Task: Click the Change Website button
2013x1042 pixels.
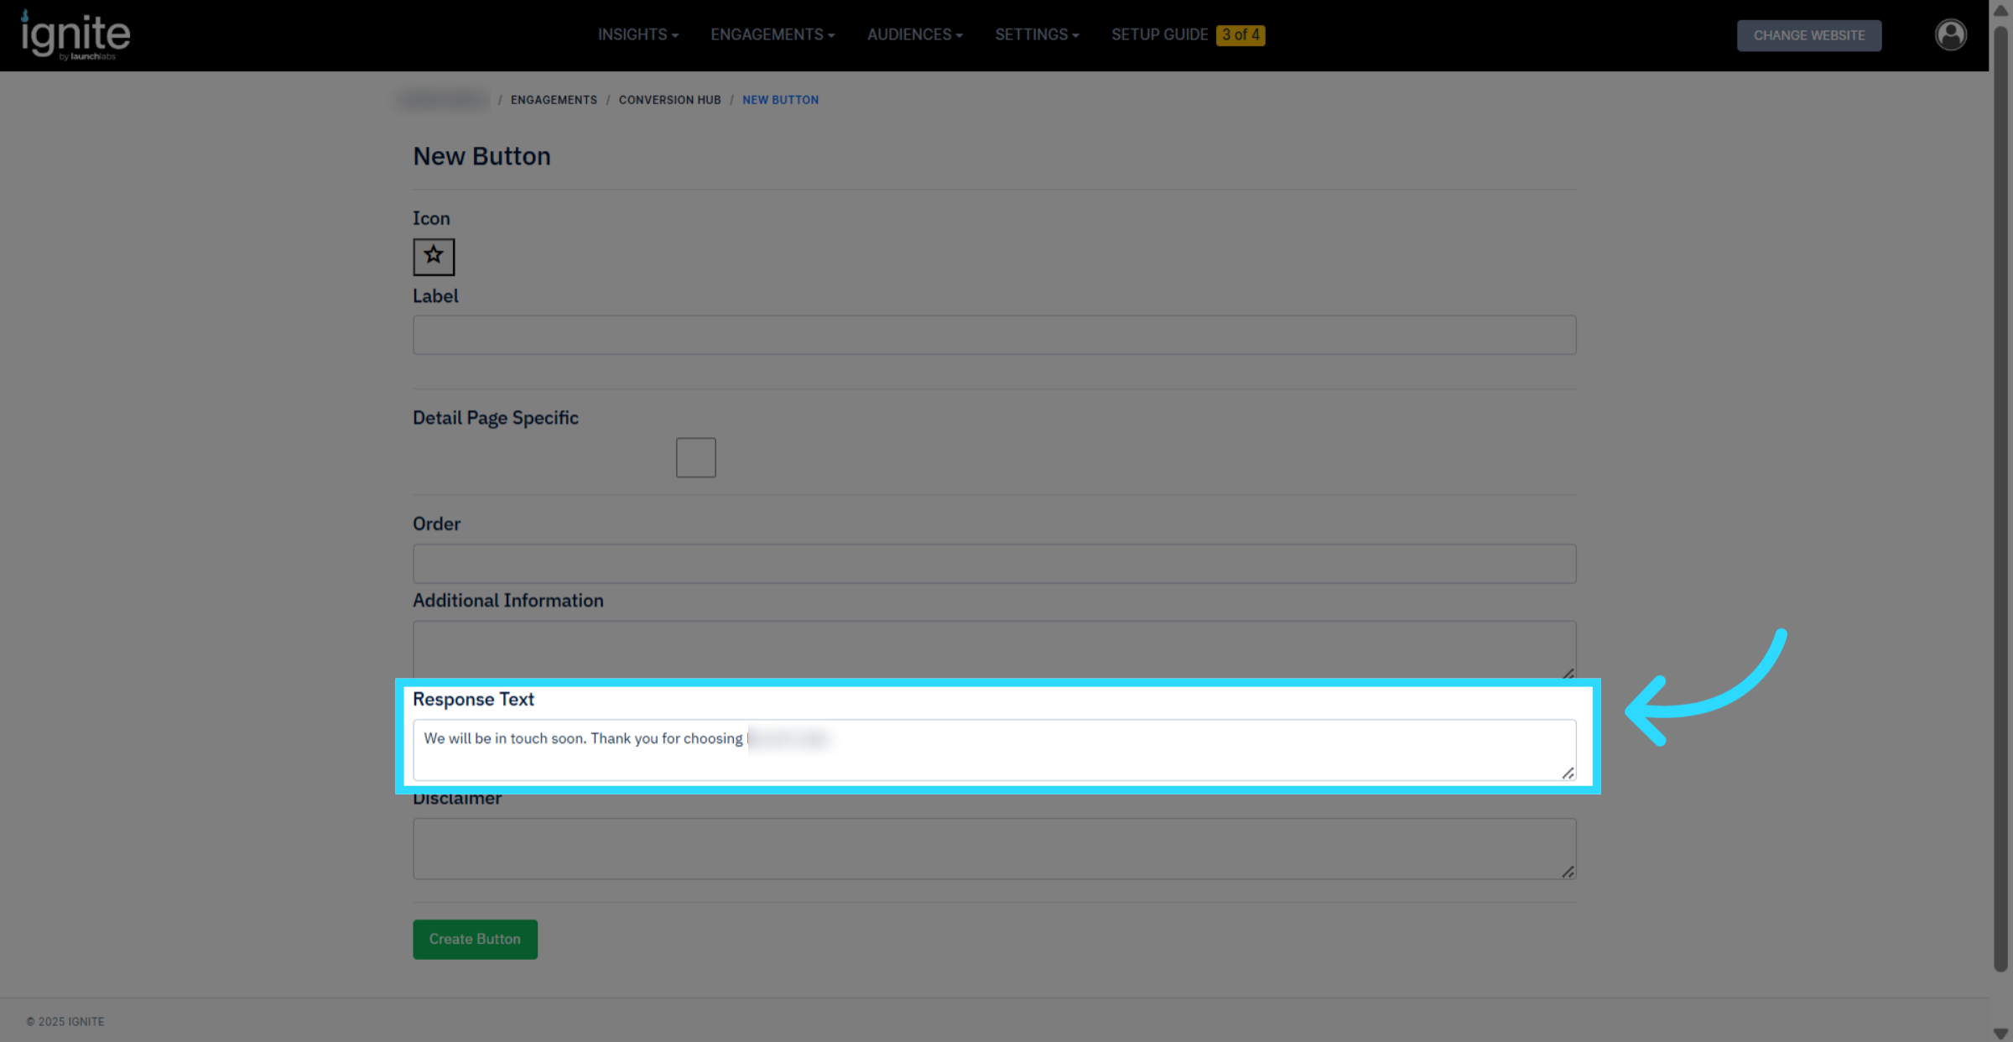Action: pyautogui.click(x=1808, y=35)
